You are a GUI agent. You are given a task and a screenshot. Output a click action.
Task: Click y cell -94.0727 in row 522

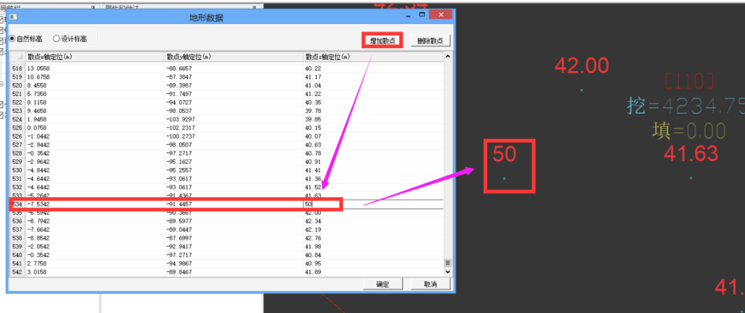233,102
